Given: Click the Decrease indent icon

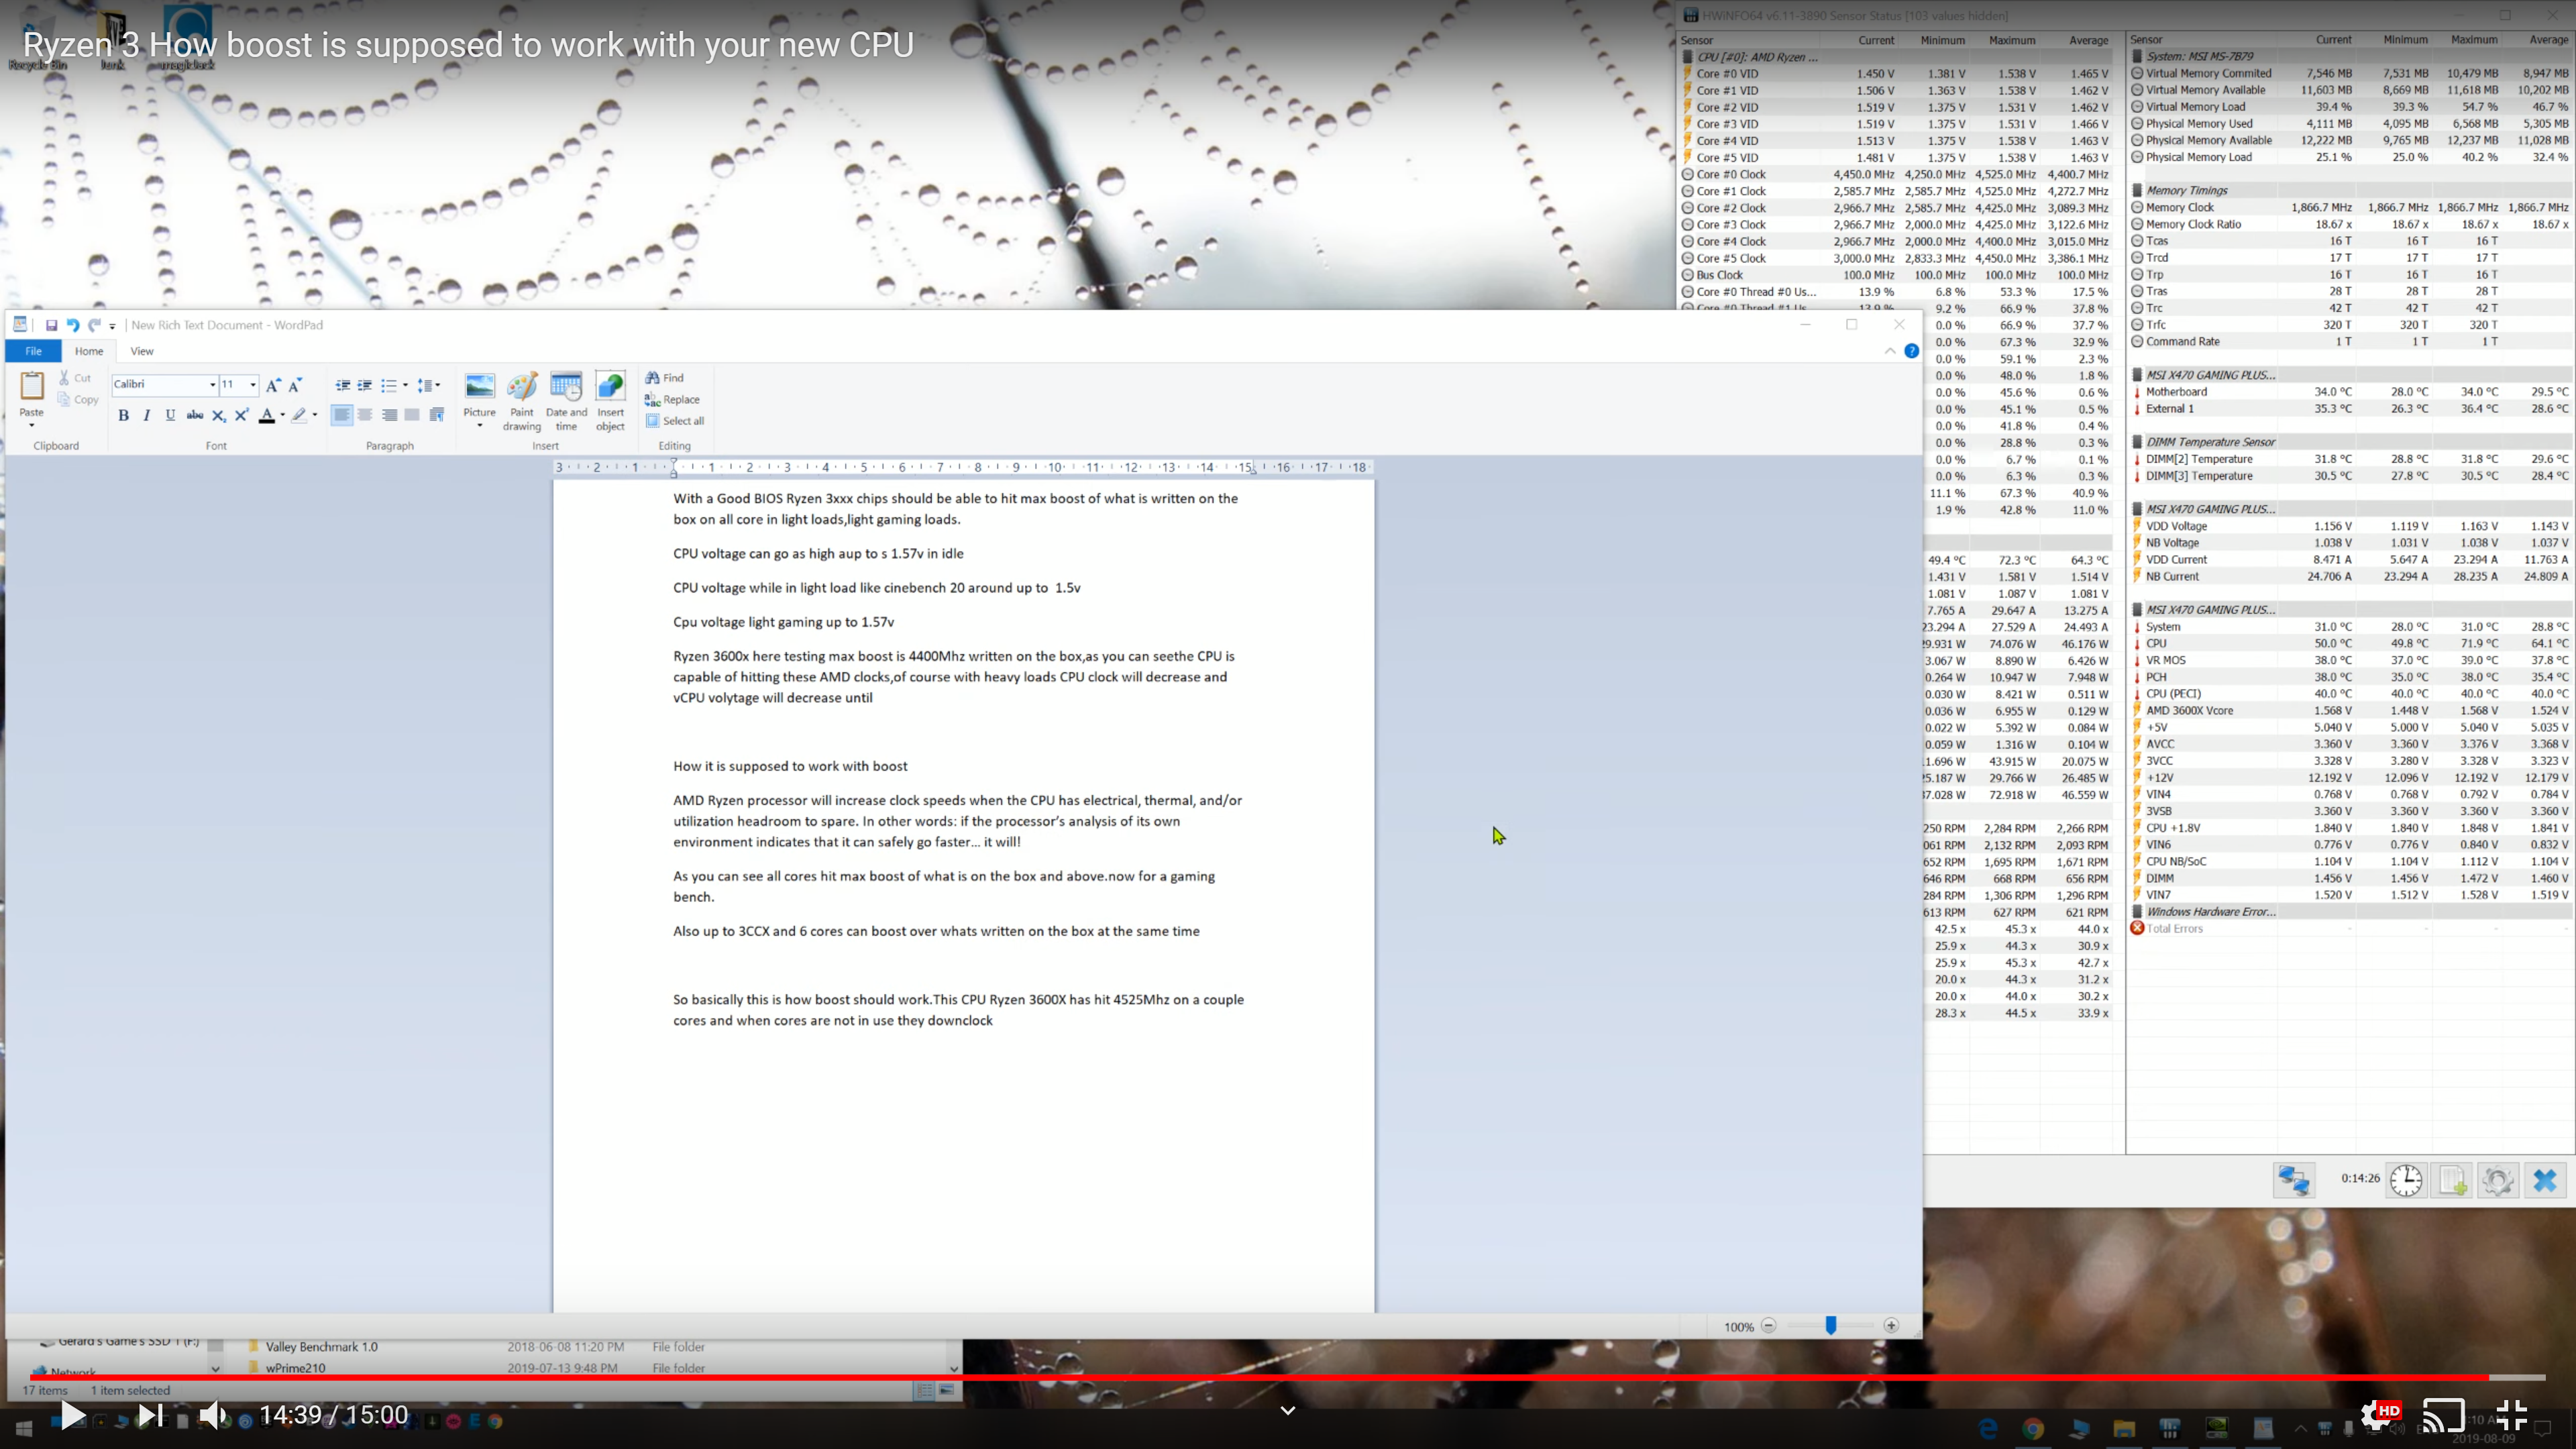Looking at the screenshot, I should pos(343,385).
